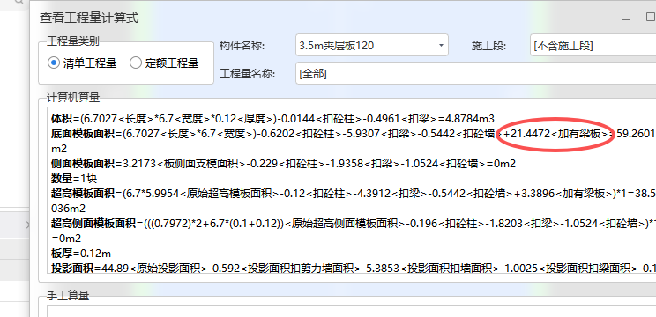Viewport: 656px width, 317px height.
Task: Click the 查看工程量计算式 dialog title
Action: click(x=89, y=18)
